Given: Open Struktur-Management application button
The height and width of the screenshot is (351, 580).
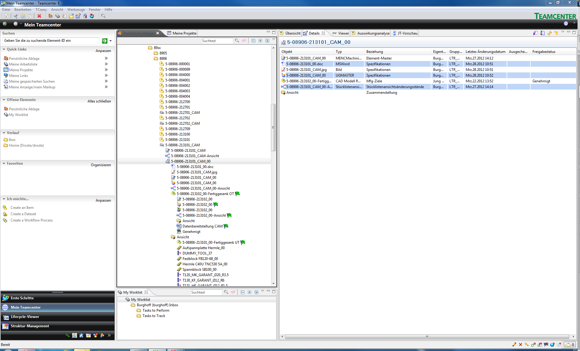Looking at the screenshot, I should pos(57,326).
